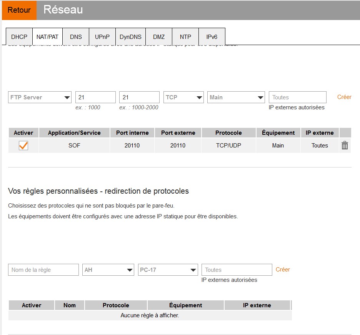Open the NAT/PAT tab
Screen dimensions: 360x335
(47, 37)
